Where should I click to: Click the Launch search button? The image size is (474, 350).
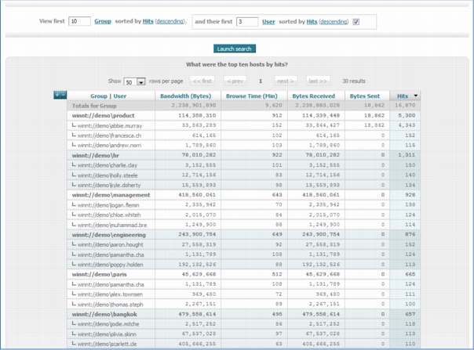[235, 49]
